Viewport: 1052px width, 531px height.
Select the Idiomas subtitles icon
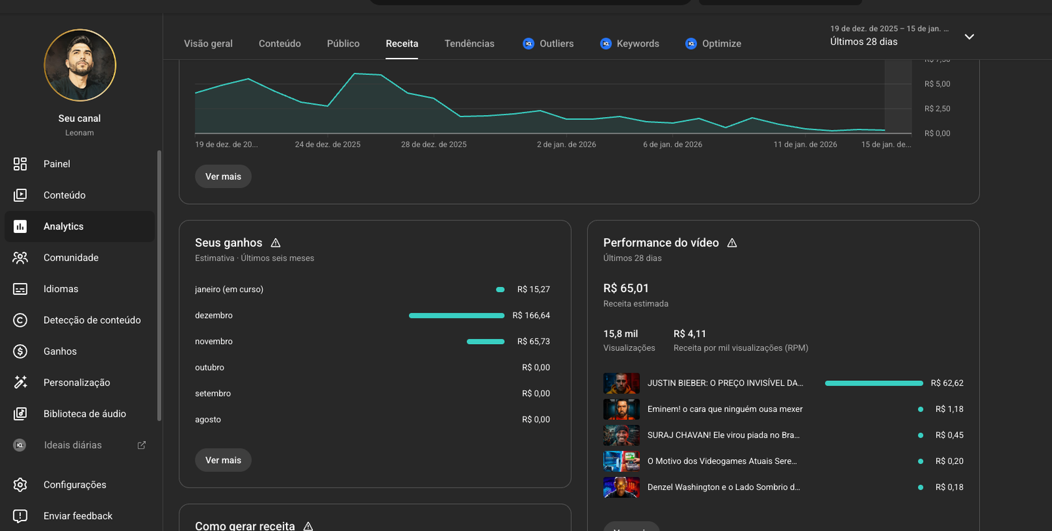point(20,289)
